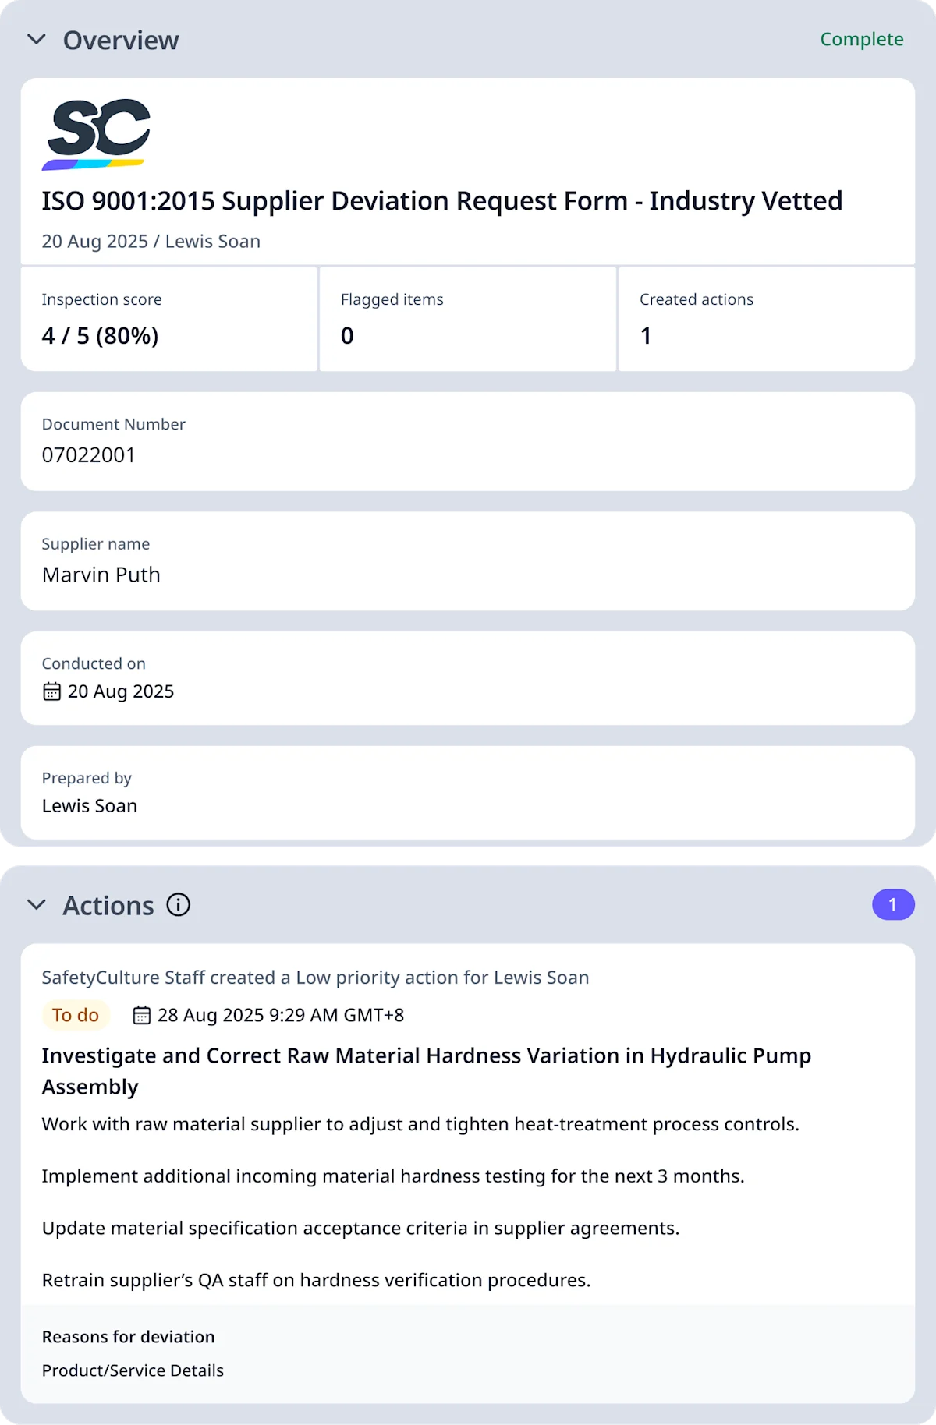
Task: Collapse the Actions section chevron
Action: (37, 905)
